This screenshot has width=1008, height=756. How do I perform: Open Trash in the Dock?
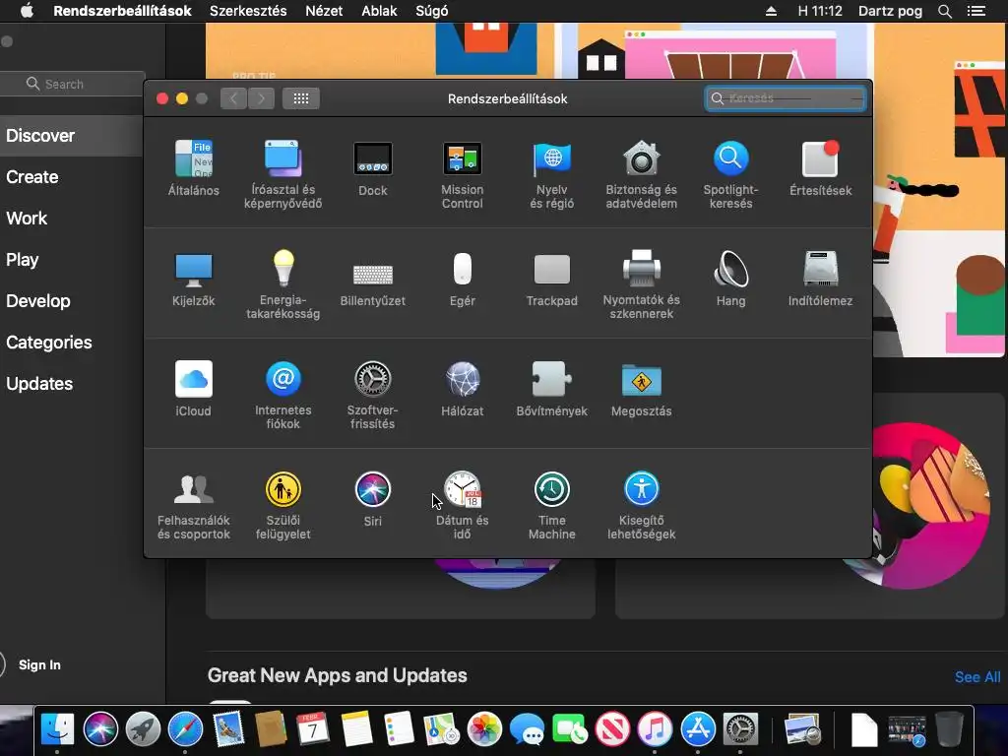pos(950,729)
